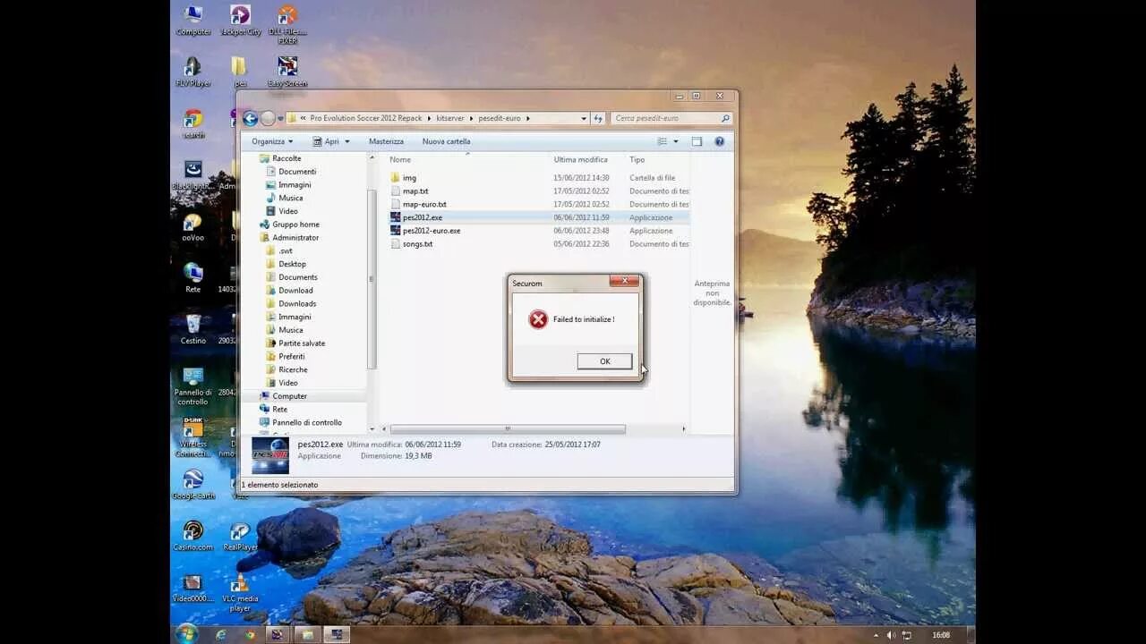Open Easy Screen desktop shortcut

click(287, 72)
